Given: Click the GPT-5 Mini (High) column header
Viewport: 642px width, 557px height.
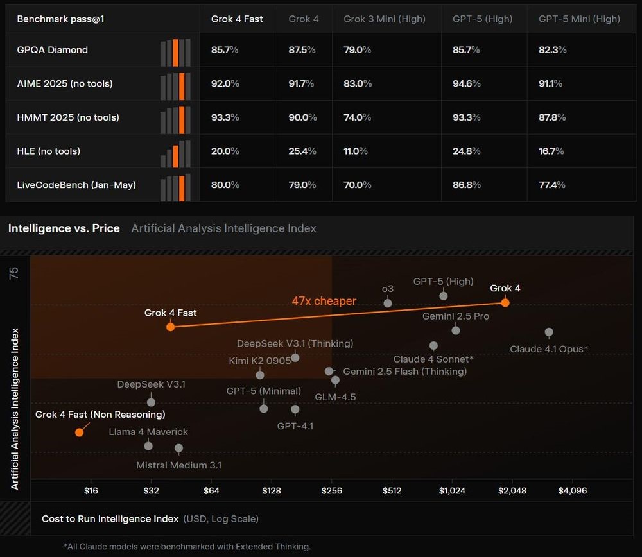Looking at the screenshot, I should (579, 19).
